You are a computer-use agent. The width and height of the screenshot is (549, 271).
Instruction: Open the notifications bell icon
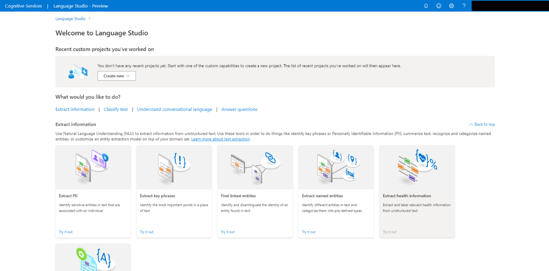pos(426,6)
